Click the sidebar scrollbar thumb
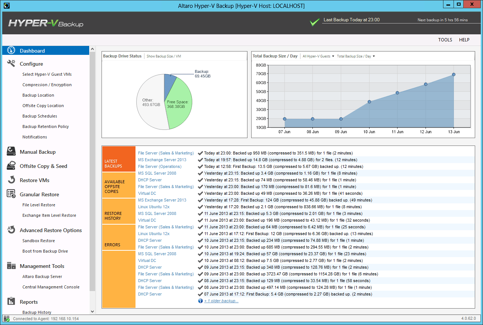 (x=92, y=172)
